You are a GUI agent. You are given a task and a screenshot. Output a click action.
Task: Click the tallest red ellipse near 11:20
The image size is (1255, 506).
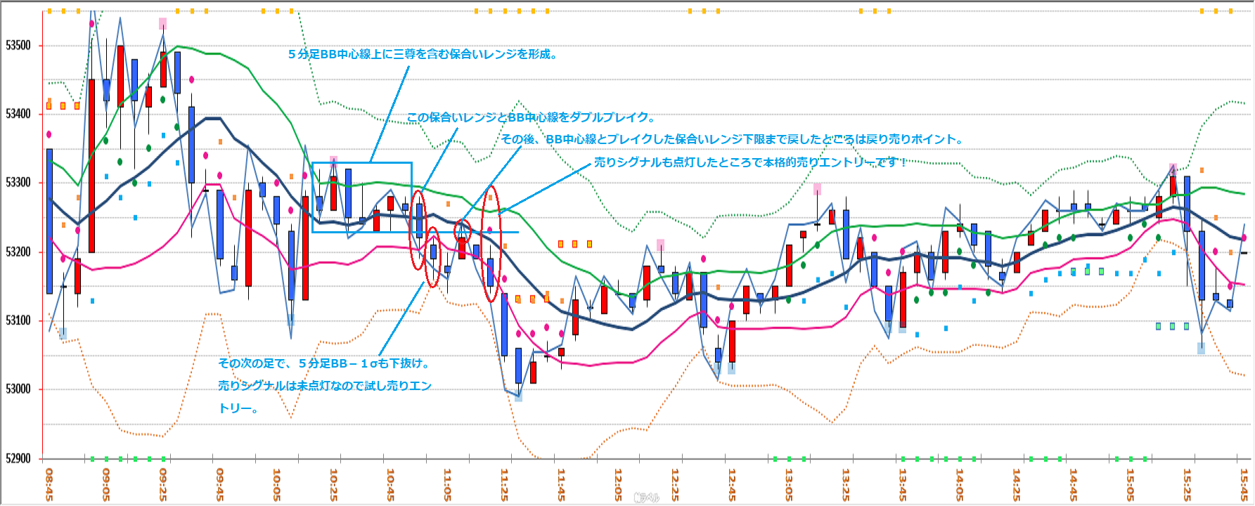491,243
